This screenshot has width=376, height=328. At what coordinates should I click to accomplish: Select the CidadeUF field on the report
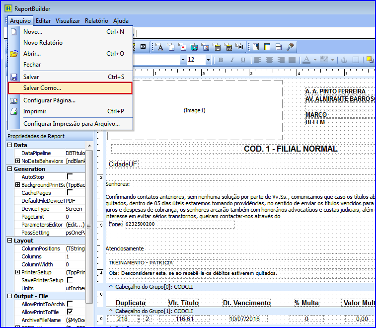pos(123,164)
